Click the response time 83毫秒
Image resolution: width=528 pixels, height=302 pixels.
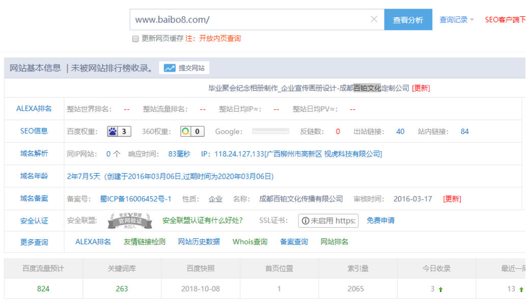[x=179, y=154]
